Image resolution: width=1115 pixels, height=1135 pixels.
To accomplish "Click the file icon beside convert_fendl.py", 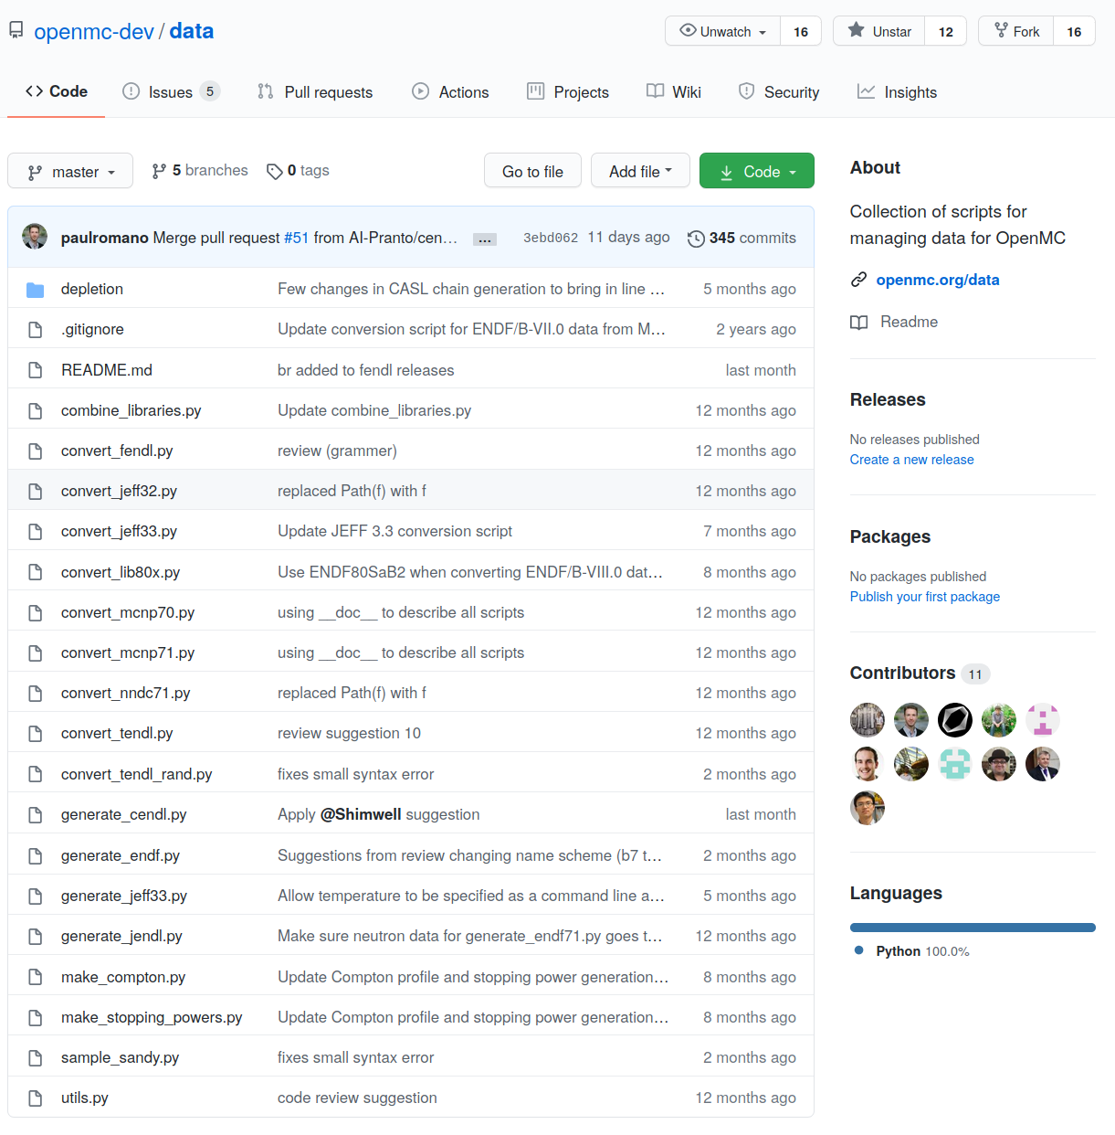I will [35, 451].
